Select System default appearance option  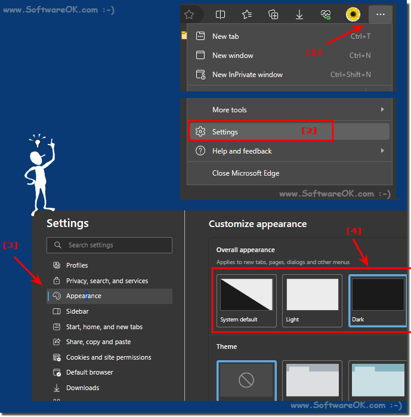pyautogui.click(x=246, y=301)
